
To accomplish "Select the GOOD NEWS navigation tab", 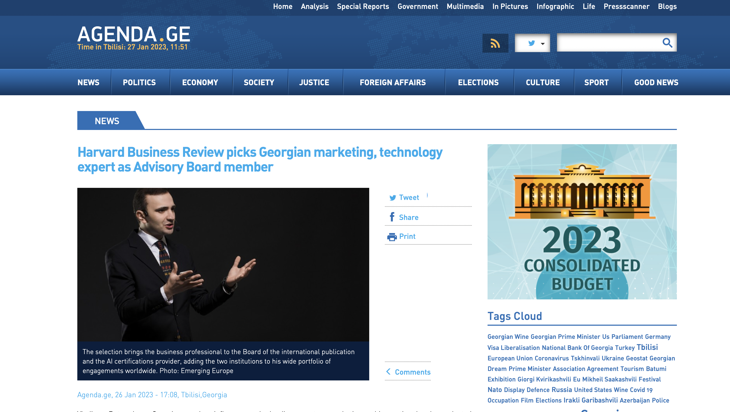I will coord(656,82).
